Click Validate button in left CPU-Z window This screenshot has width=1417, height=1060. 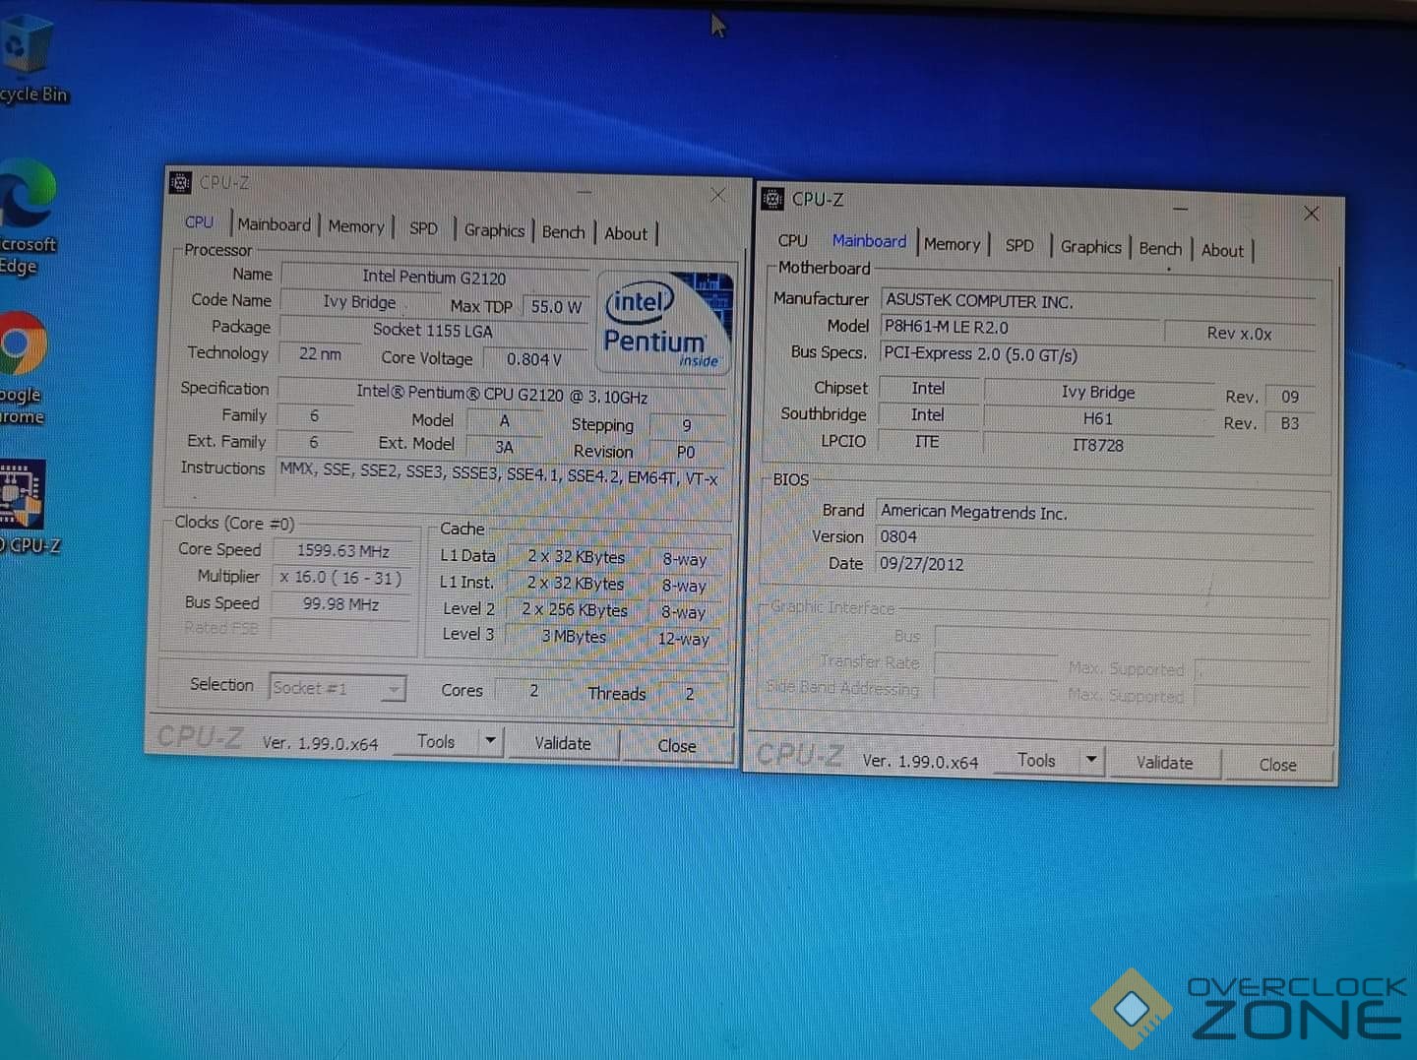[563, 743]
